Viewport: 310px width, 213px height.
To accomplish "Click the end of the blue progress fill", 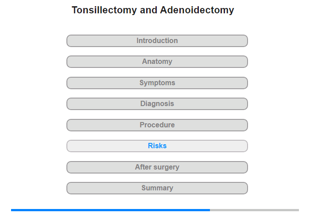I will tap(209, 210).
